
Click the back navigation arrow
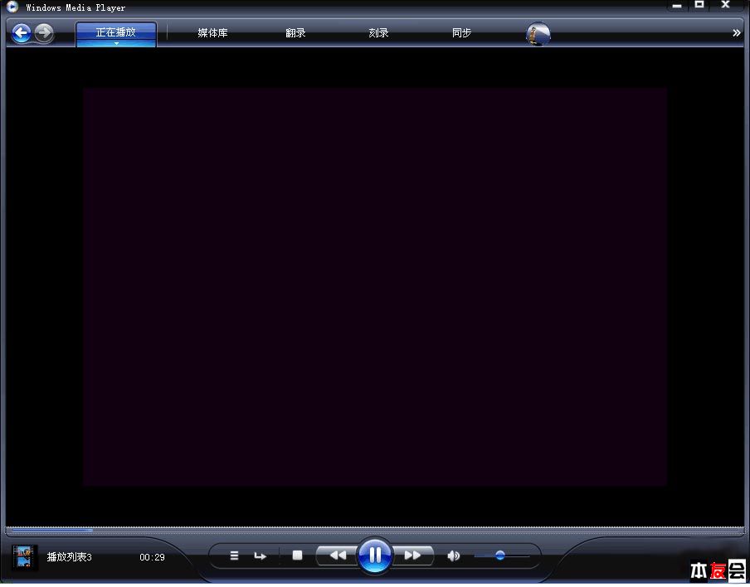tap(21, 32)
